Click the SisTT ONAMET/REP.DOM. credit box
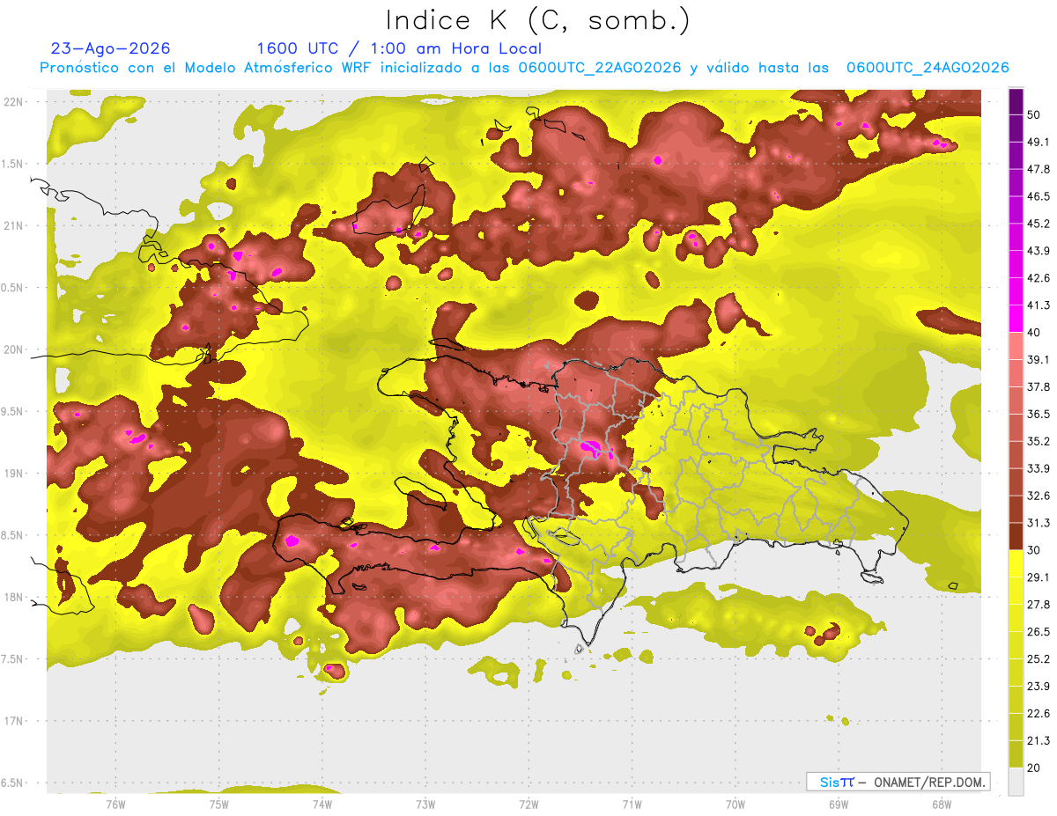 898,782
